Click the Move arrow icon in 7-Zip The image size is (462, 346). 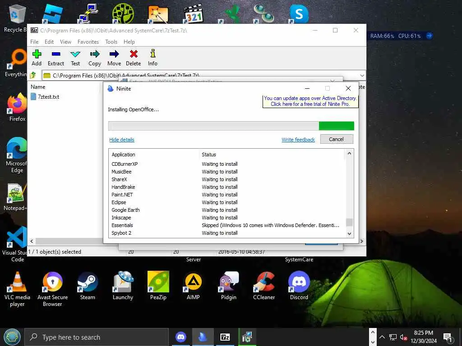coord(114,58)
